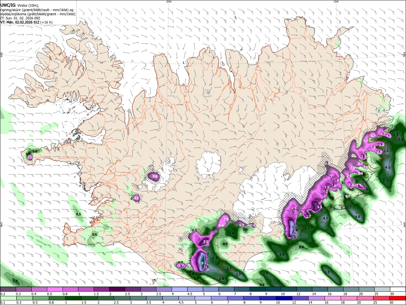The width and height of the screenshot is (406, 305).
Task: Select the dark teal 8–9 snow swatch
Action: [x=257, y=289]
